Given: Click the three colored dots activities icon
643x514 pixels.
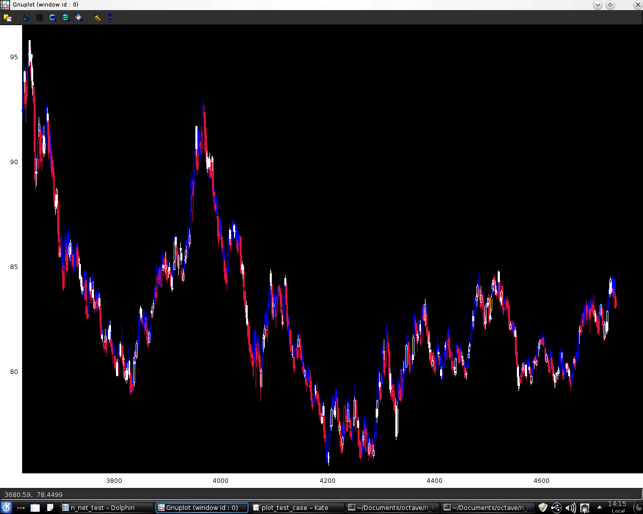Looking at the screenshot, I should [21, 508].
